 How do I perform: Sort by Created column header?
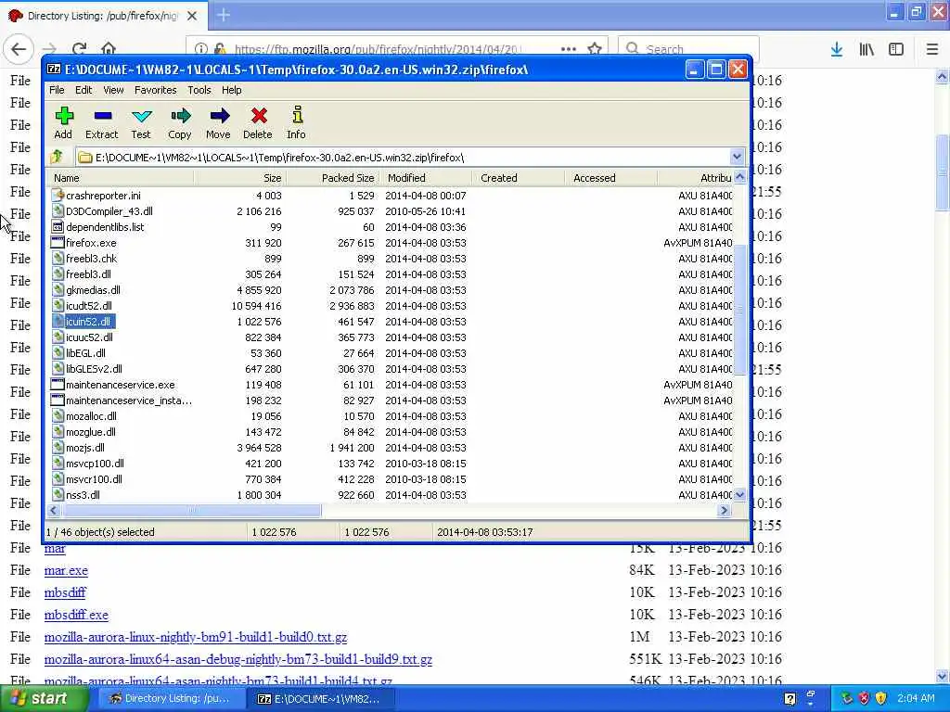click(520, 178)
